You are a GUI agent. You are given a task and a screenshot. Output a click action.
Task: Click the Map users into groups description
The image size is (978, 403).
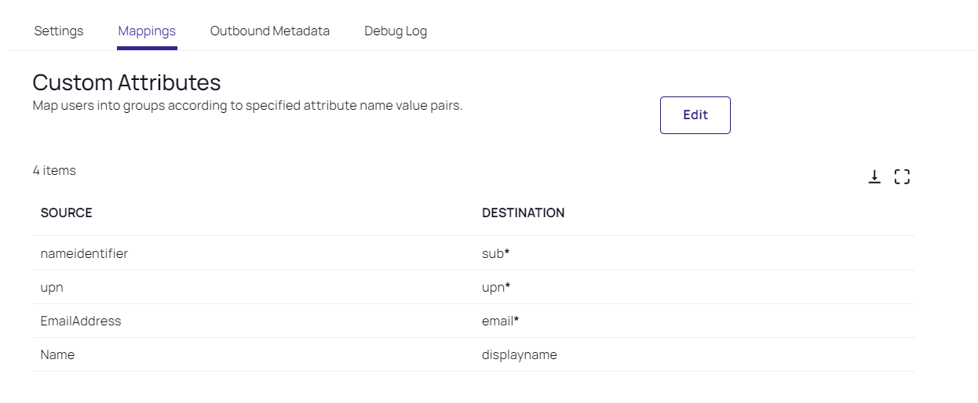(x=247, y=105)
